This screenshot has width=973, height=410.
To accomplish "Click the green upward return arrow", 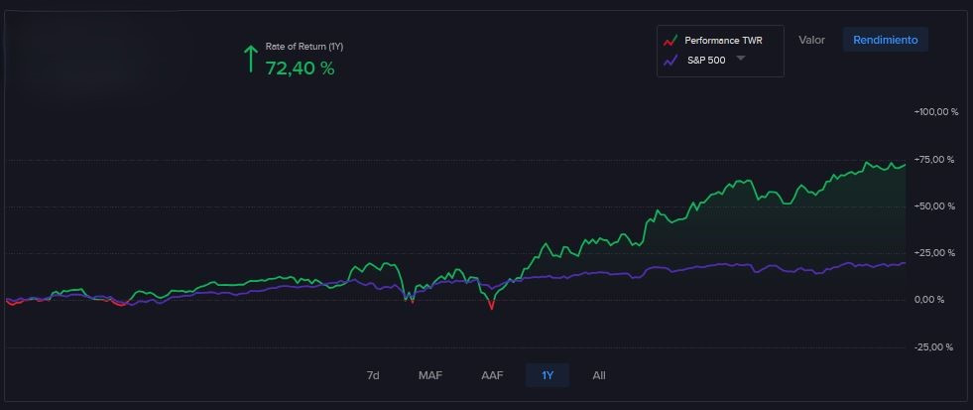I will pos(251,59).
